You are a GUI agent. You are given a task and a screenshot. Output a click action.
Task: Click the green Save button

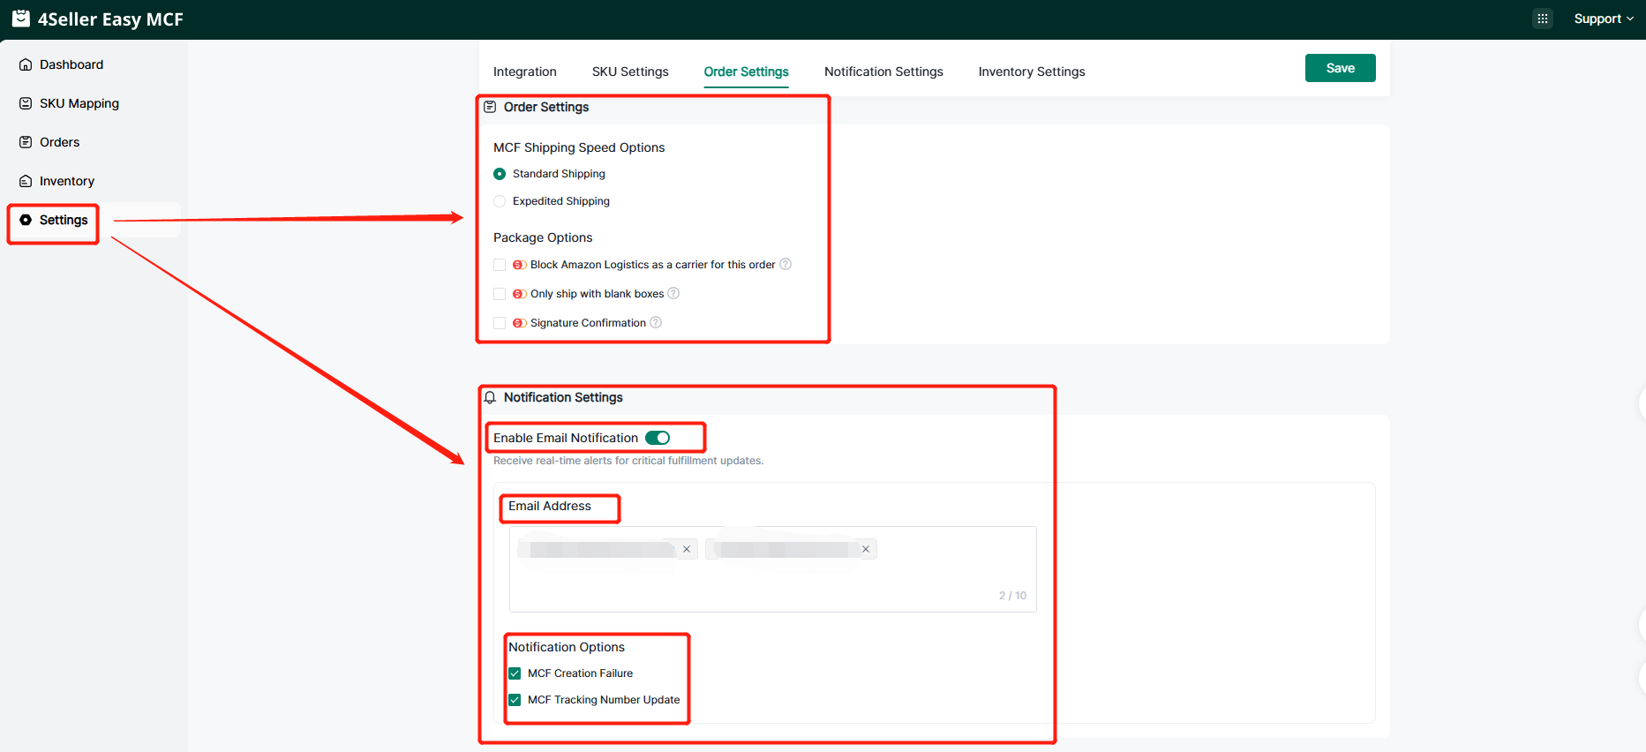coord(1340,68)
